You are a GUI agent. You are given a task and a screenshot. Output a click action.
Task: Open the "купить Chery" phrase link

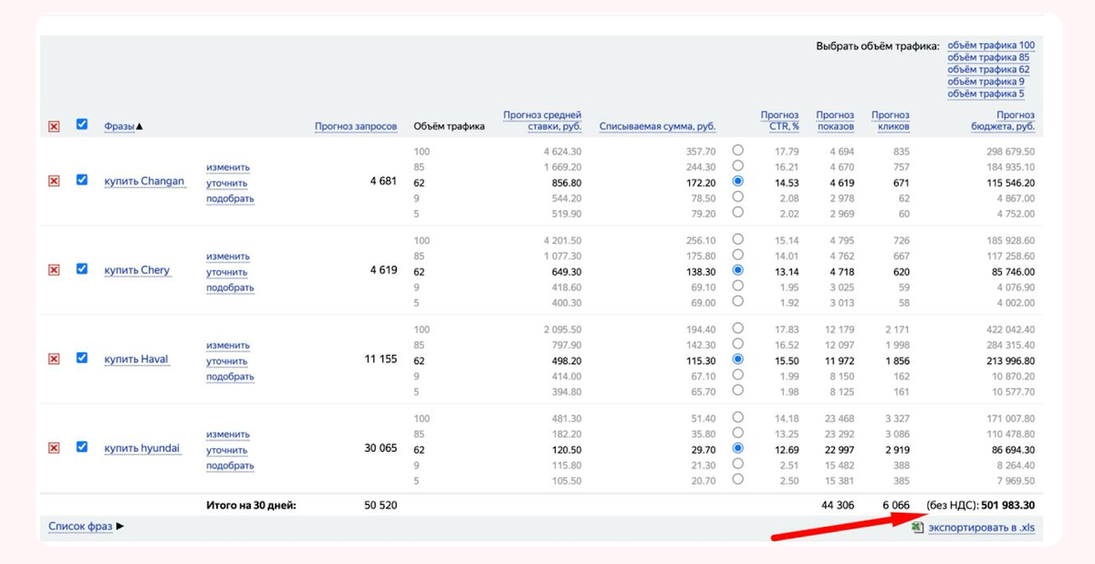137,270
